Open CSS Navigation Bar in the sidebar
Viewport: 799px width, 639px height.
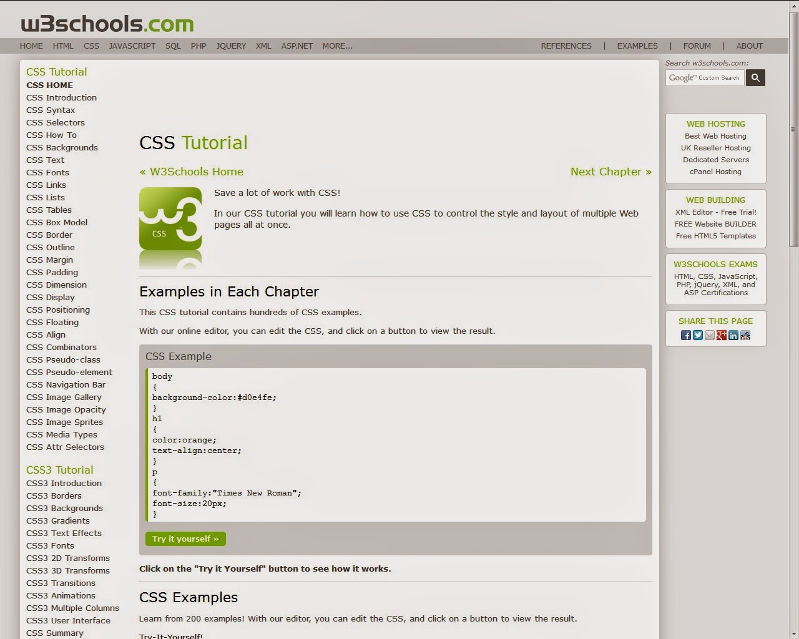66,384
